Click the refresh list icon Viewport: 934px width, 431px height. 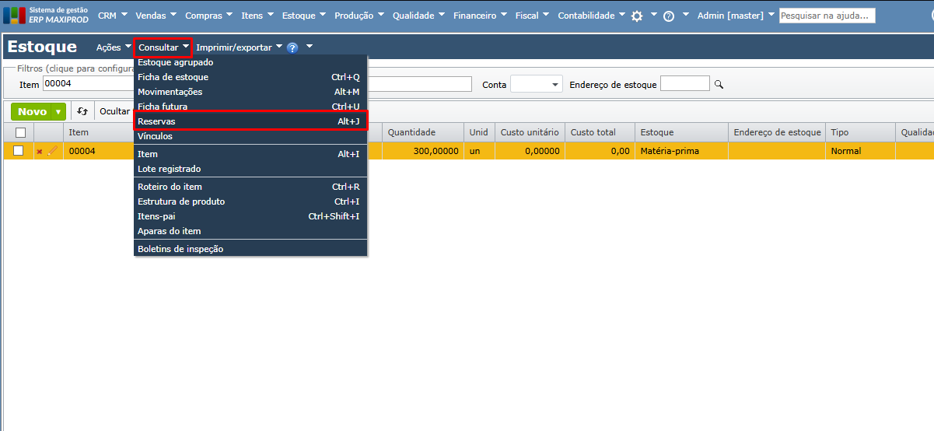82,111
